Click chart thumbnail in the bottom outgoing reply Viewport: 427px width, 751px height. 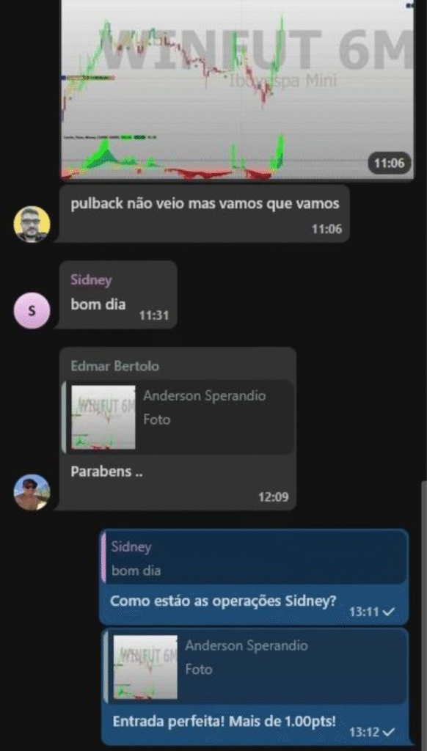145,667
